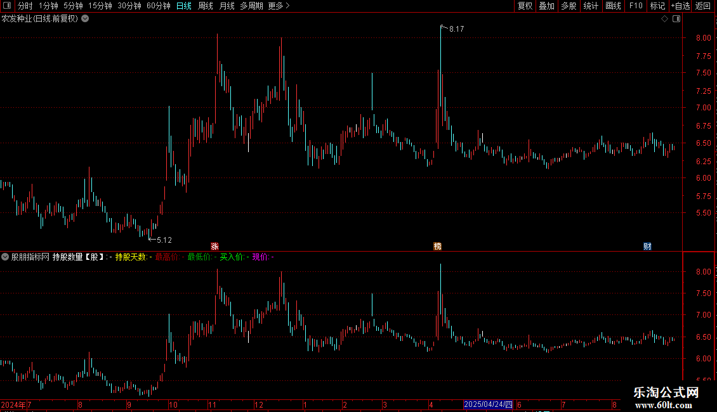This screenshot has height=412, width=717.
Task: Open the F10 company info
Action: click(636, 6)
